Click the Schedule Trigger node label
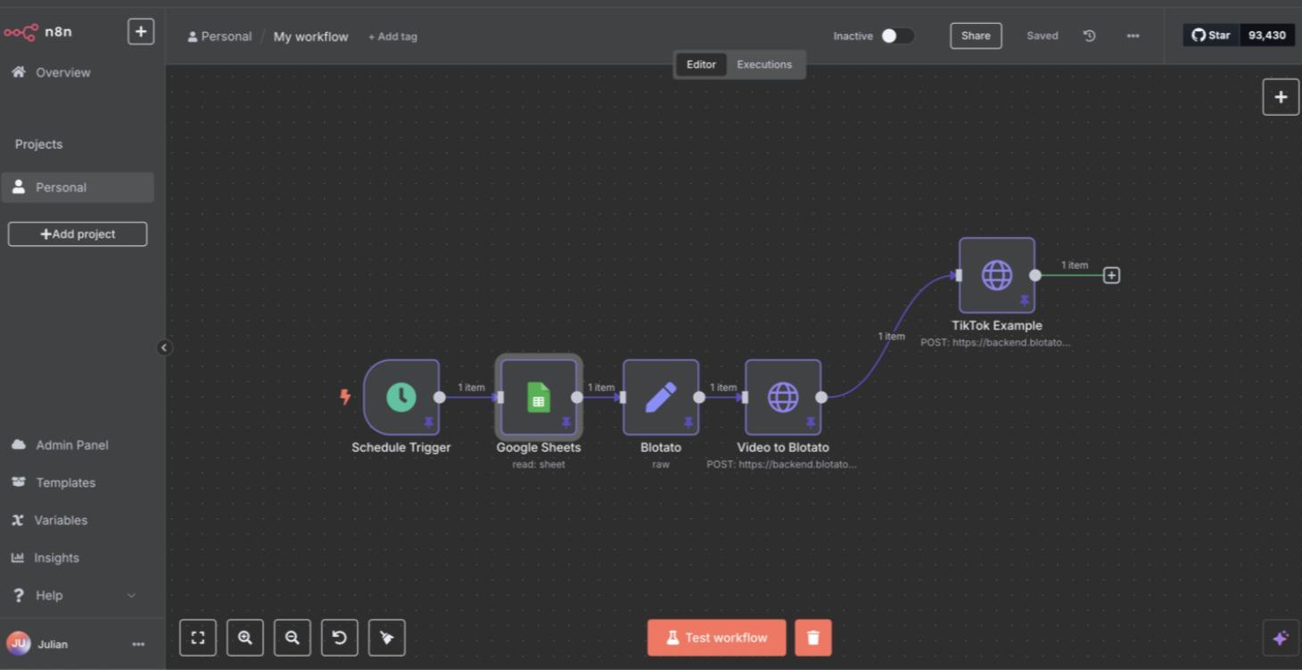1302x670 pixels. [401, 447]
